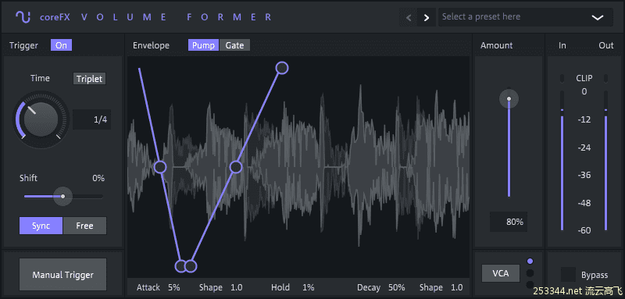This screenshot has width=625, height=299.
Task: Go to the previous preset arrow
Action: click(x=409, y=17)
